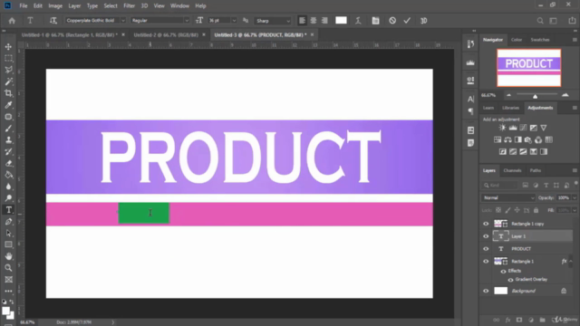Center align text
580x326 pixels.
pyautogui.click(x=314, y=21)
